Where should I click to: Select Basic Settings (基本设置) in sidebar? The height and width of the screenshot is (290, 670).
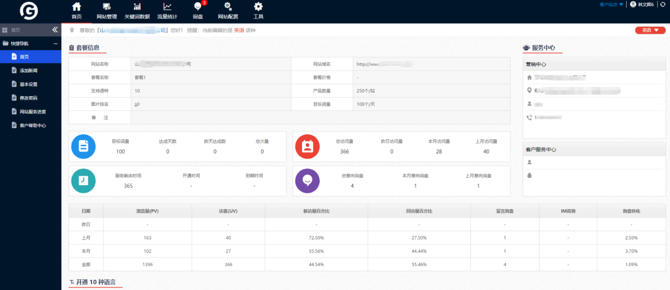[28, 84]
